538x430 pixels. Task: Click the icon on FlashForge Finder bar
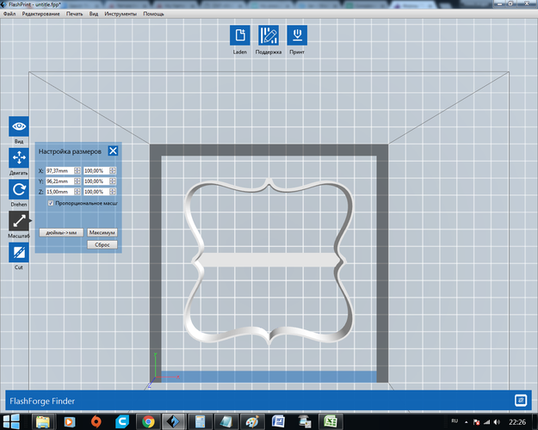521,400
